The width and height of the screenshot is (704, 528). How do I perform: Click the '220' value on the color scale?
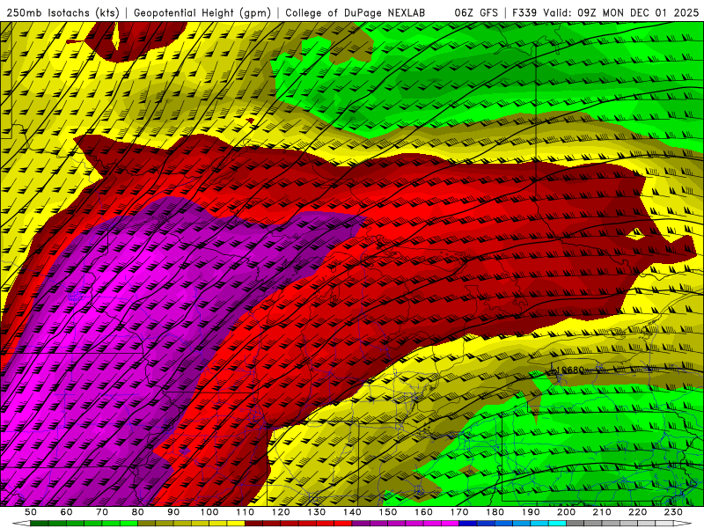(637, 512)
